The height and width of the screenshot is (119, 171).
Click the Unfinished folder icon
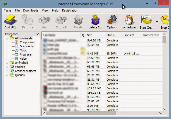click(12, 63)
